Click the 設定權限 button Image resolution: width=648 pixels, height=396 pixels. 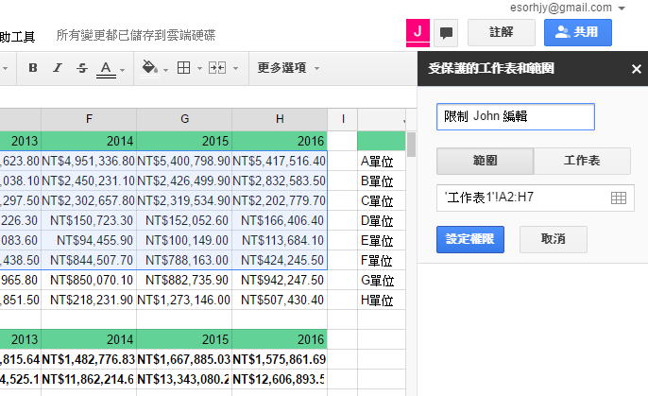(470, 239)
